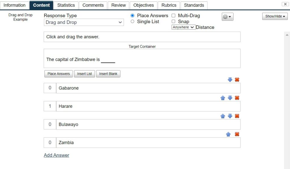Move Bulawayo answer up with blue arrow

[x=223, y=116]
